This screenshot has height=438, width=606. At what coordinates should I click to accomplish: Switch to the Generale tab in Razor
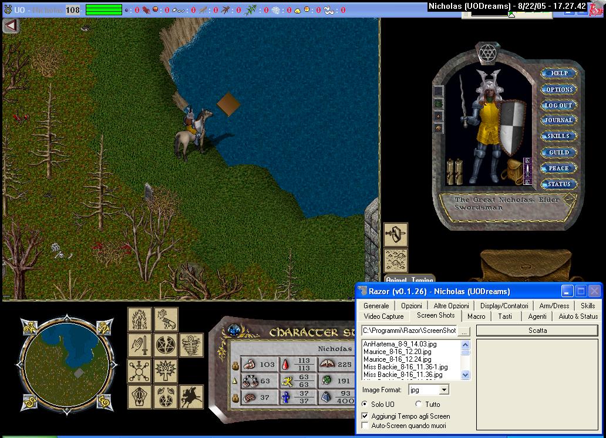point(376,306)
